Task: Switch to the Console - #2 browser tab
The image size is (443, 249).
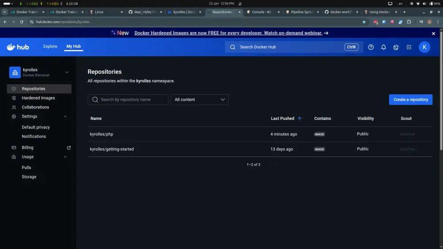Action: [263, 12]
